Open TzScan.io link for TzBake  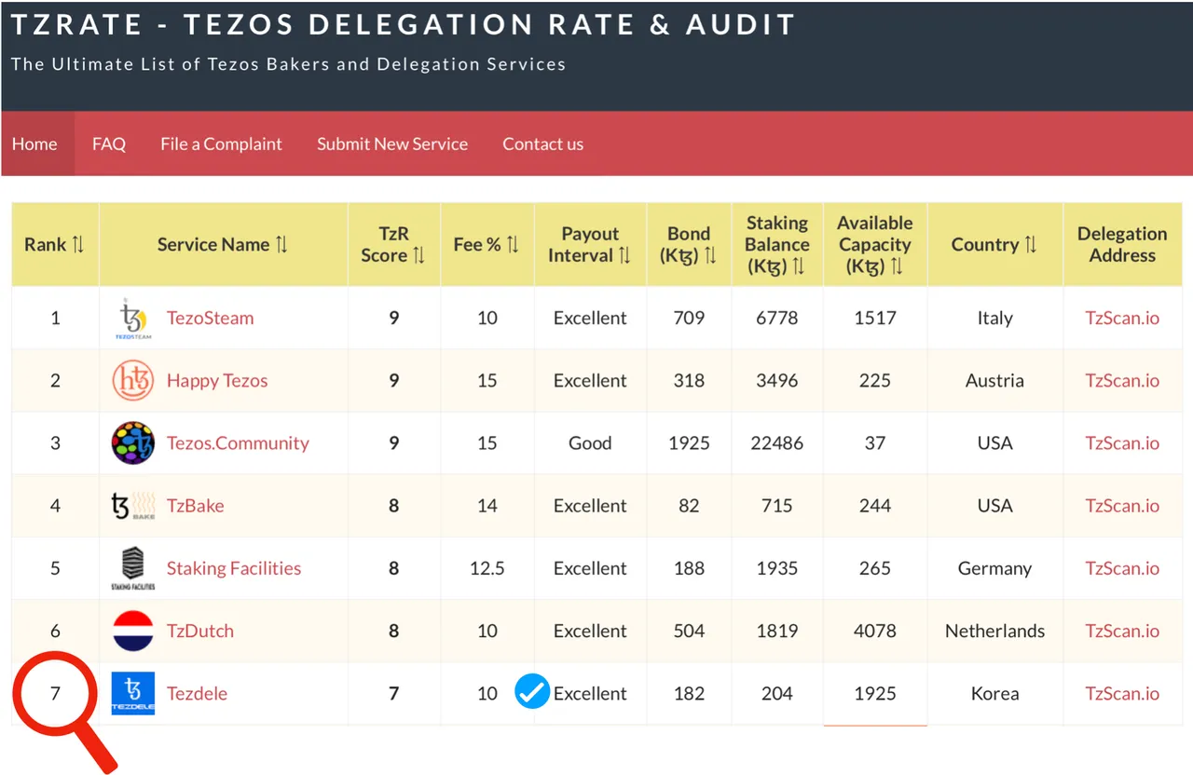tap(1122, 505)
